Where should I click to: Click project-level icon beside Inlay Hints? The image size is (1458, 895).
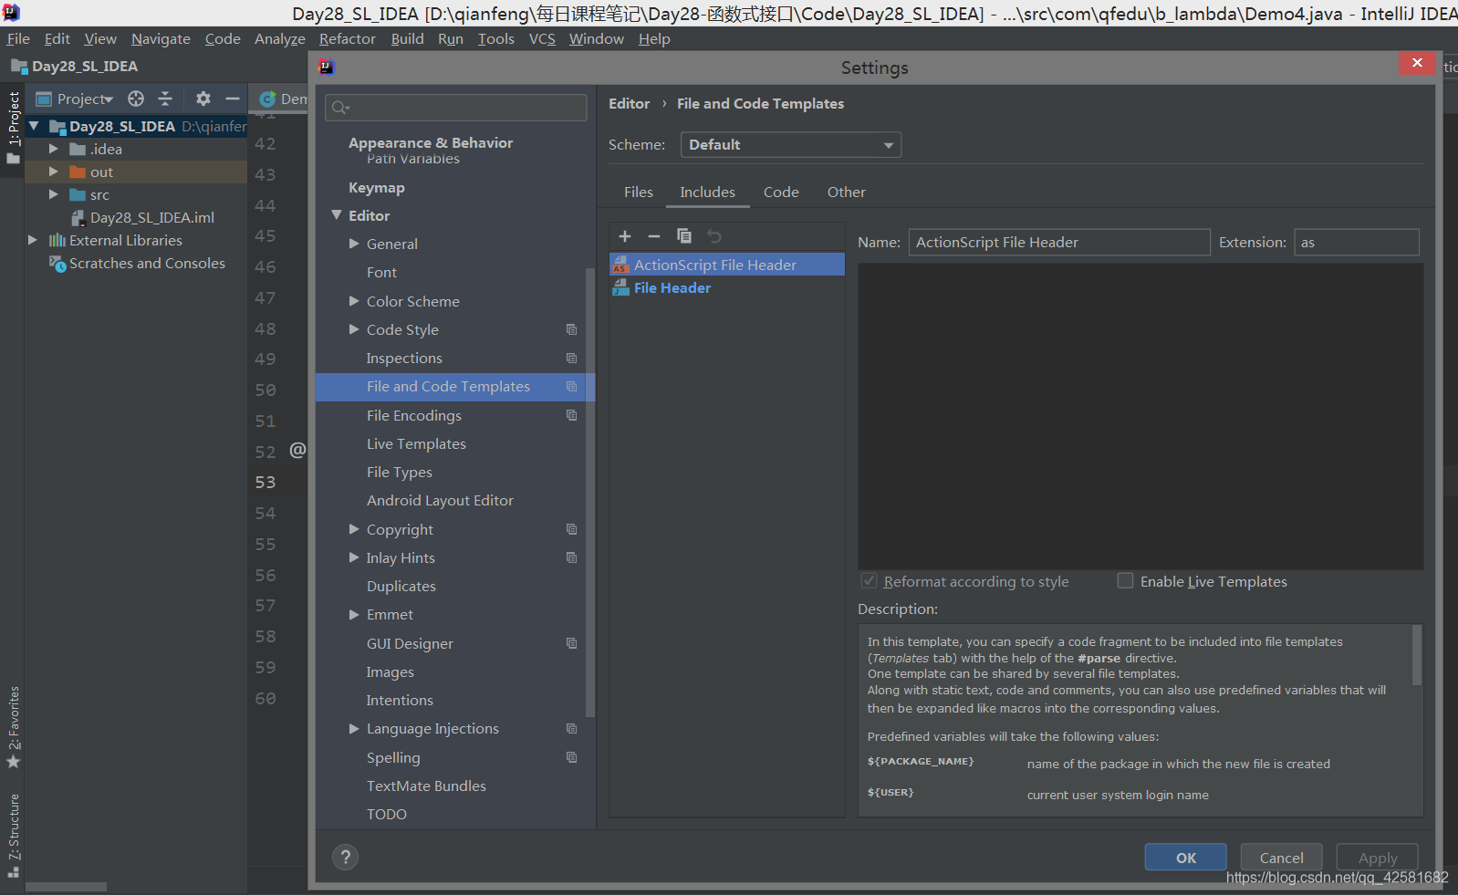pyautogui.click(x=571, y=557)
